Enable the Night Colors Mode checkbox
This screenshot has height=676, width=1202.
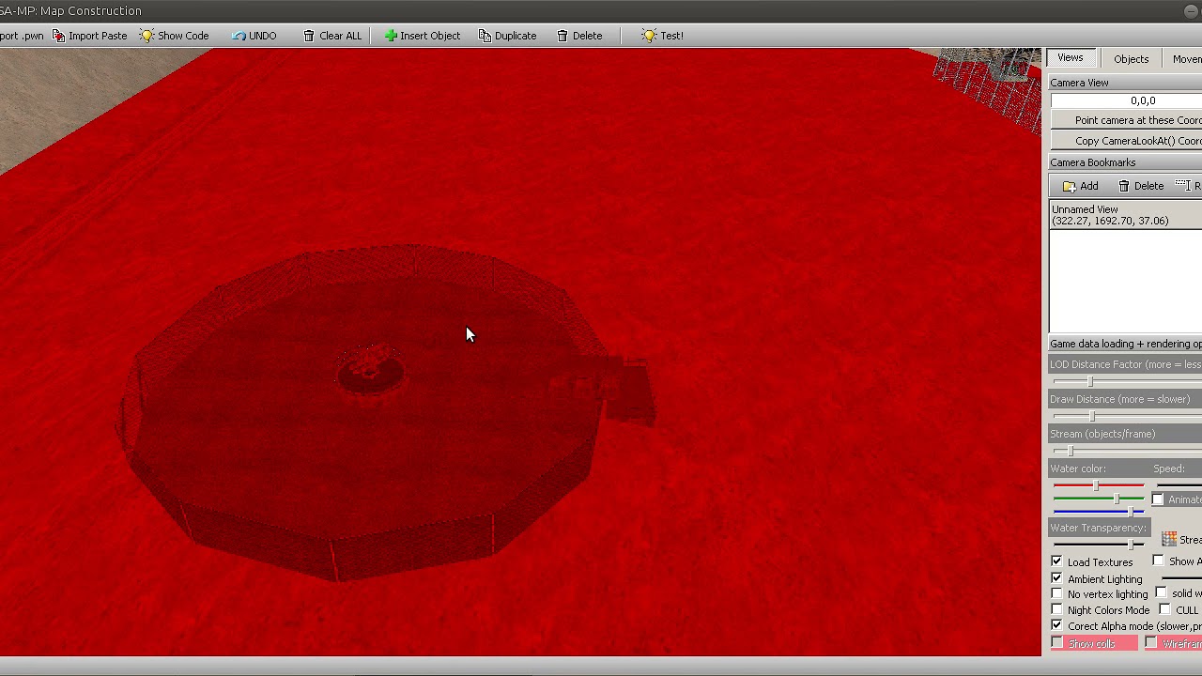1056,609
